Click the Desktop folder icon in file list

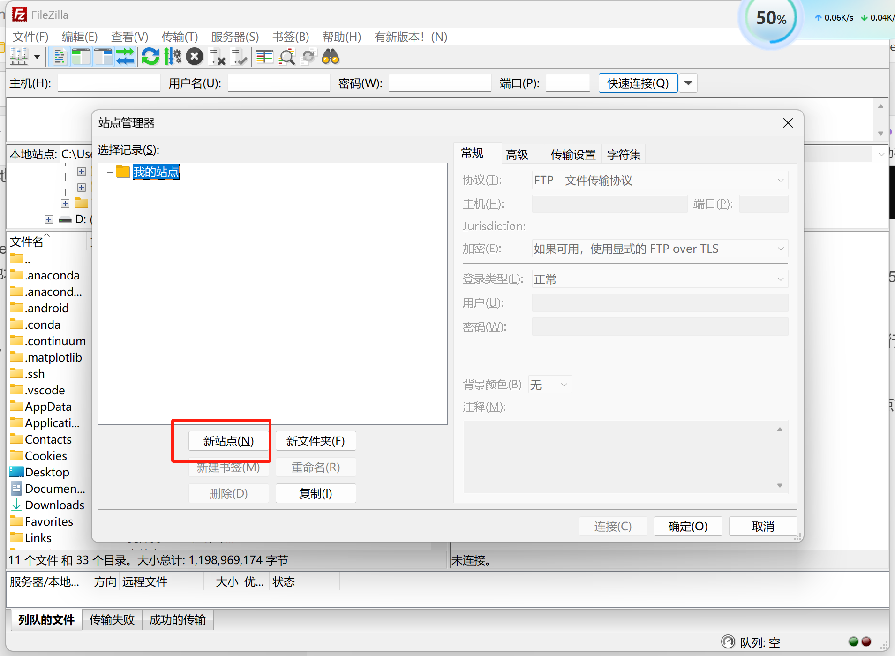pos(16,472)
